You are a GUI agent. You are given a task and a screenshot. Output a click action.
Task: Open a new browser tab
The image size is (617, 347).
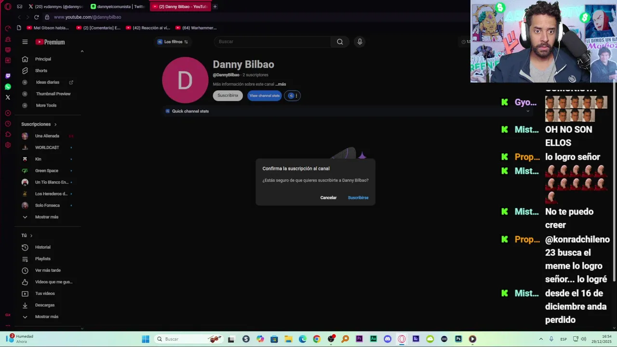pyautogui.click(x=215, y=7)
